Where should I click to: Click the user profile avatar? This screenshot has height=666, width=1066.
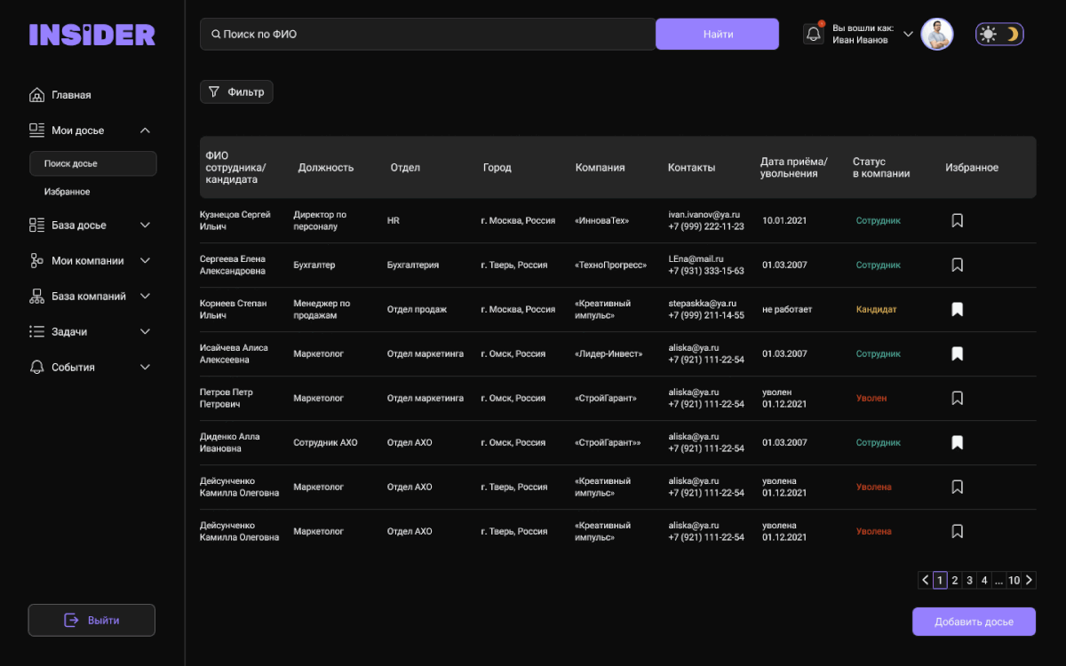pos(936,35)
